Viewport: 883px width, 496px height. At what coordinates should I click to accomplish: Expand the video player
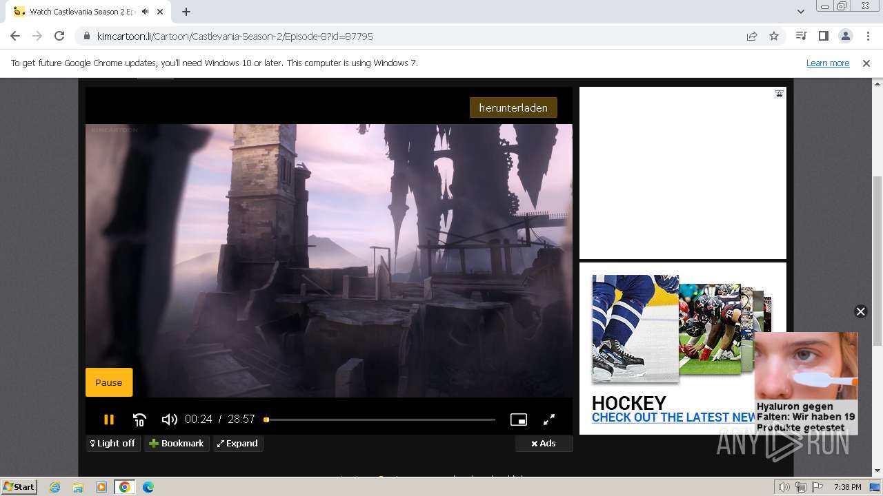pyautogui.click(x=238, y=443)
